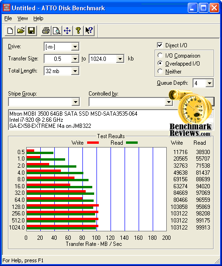Click the Write value 84669

point(180,193)
